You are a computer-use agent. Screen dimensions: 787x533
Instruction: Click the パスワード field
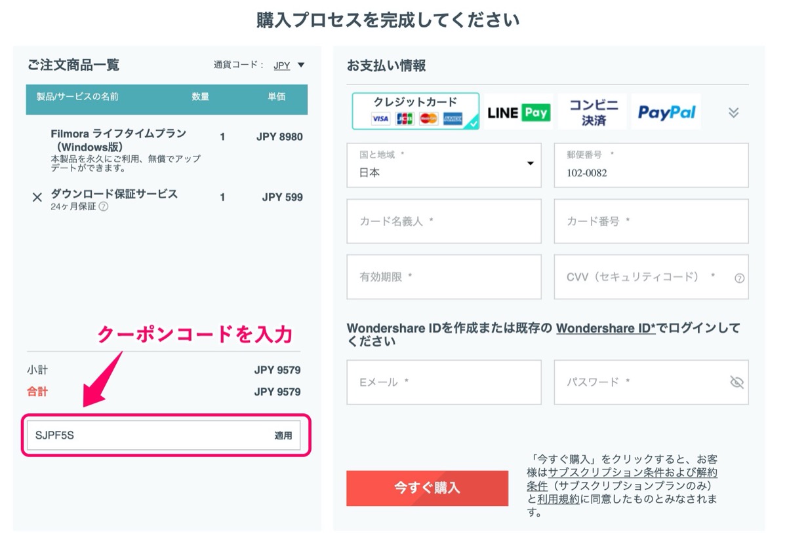pyautogui.click(x=651, y=382)
